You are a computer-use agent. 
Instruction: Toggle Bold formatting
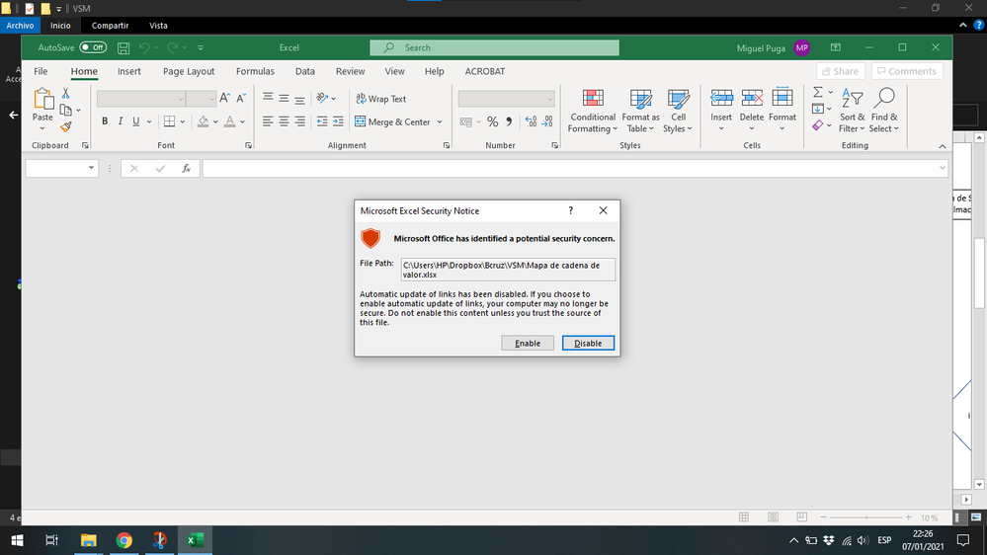[x=105, y=121]
